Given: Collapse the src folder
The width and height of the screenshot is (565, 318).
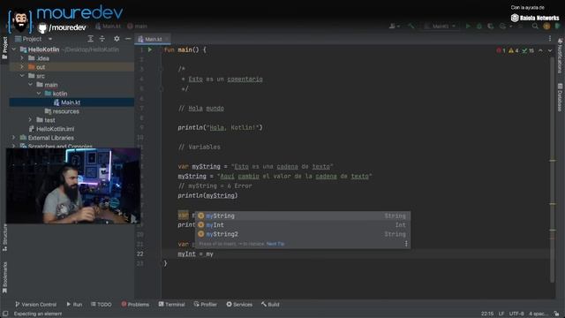Looking at the screenshot, I should click(x=22, y=76).
